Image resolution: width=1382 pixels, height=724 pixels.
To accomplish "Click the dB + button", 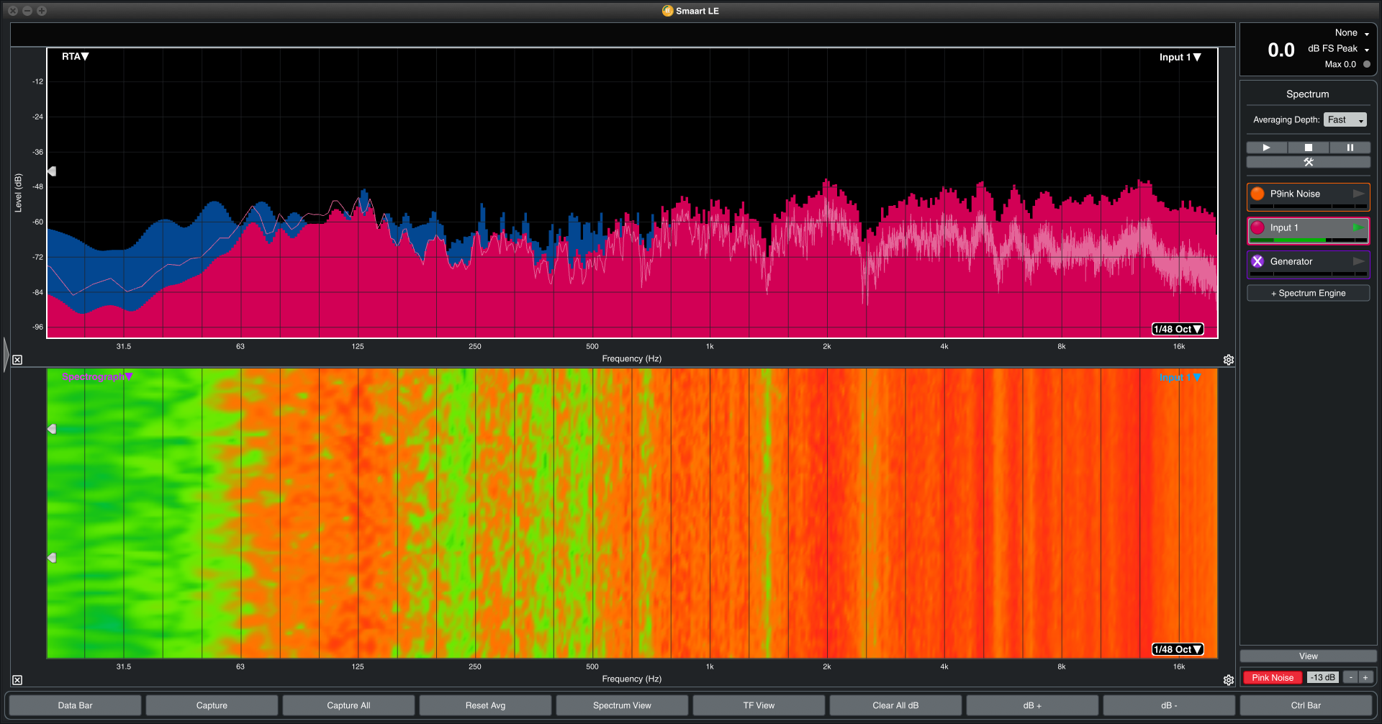I will (1032, 705).
